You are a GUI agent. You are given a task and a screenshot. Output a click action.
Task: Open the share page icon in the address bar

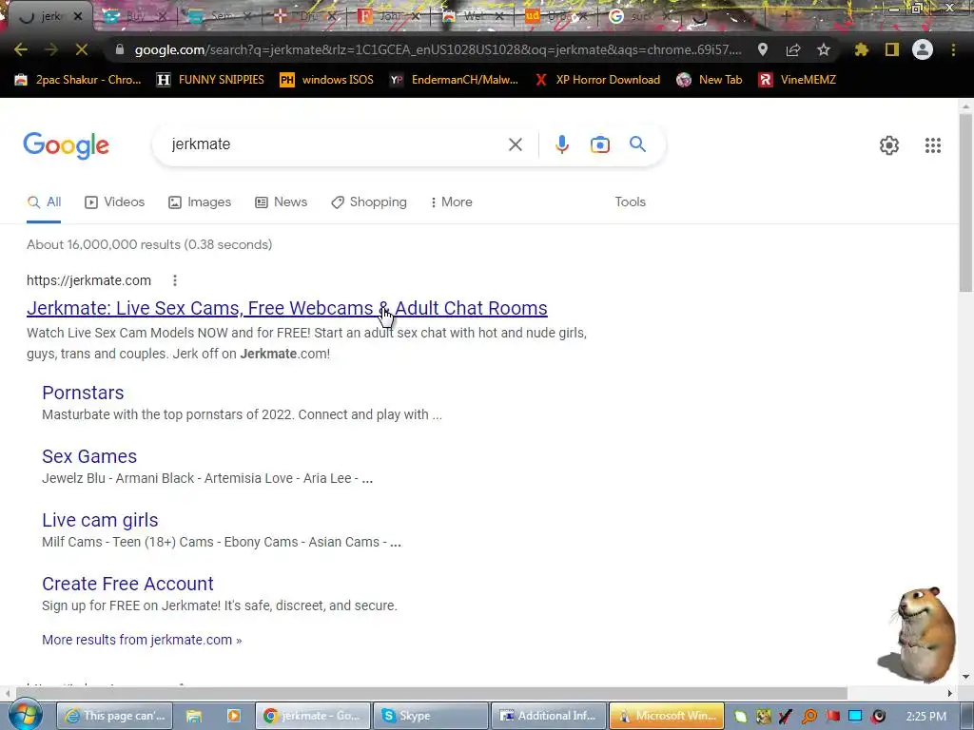(x=793, y=49)
